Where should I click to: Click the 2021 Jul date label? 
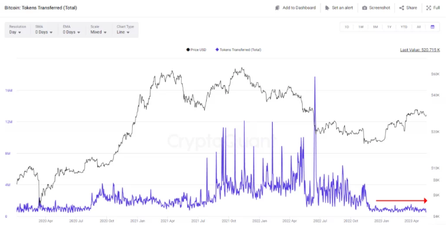point(198,221)
